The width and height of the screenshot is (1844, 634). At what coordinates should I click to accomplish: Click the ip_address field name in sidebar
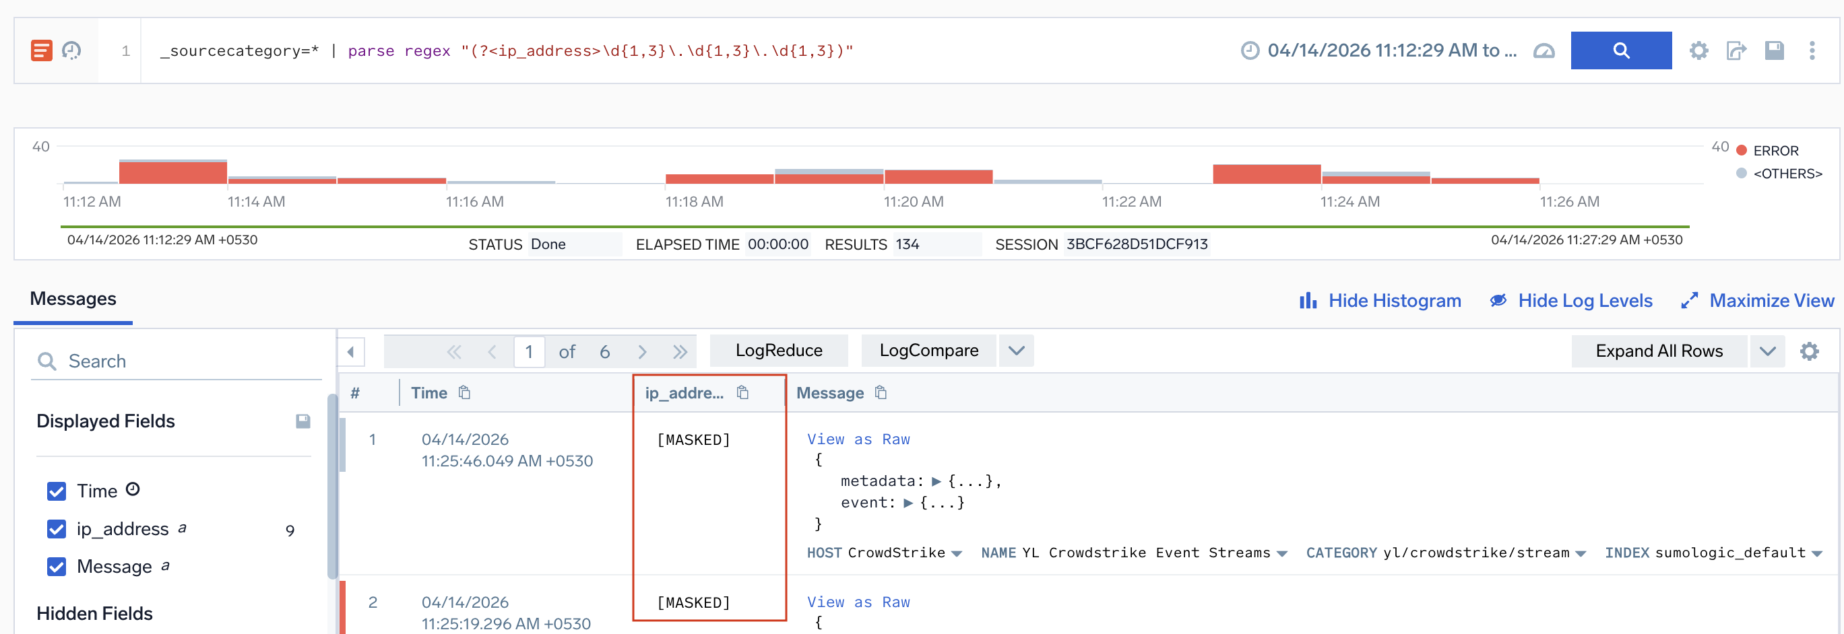click(x=123, y=529)
